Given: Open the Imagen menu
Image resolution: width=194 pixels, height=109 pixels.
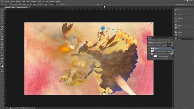Looking at the screenshot, I should (x=18, y=1).
